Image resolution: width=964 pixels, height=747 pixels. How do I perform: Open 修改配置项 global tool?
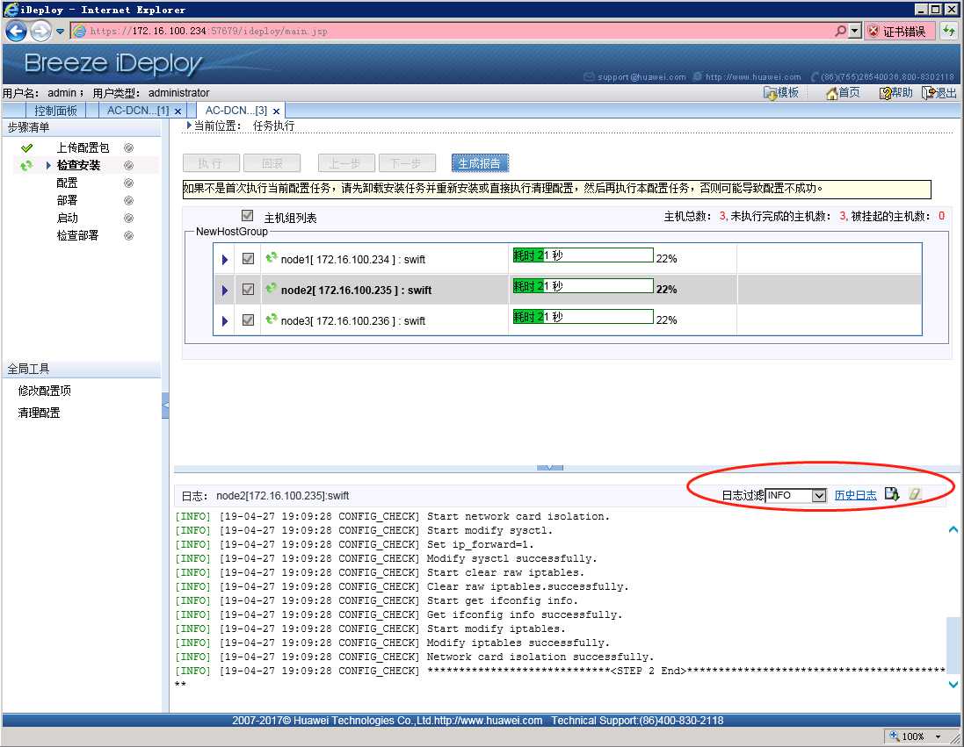[x=44, y=391]
